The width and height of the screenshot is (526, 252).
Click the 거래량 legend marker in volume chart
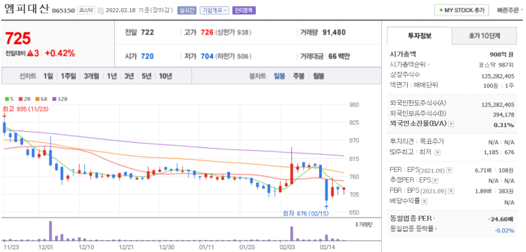pos(357,224)
